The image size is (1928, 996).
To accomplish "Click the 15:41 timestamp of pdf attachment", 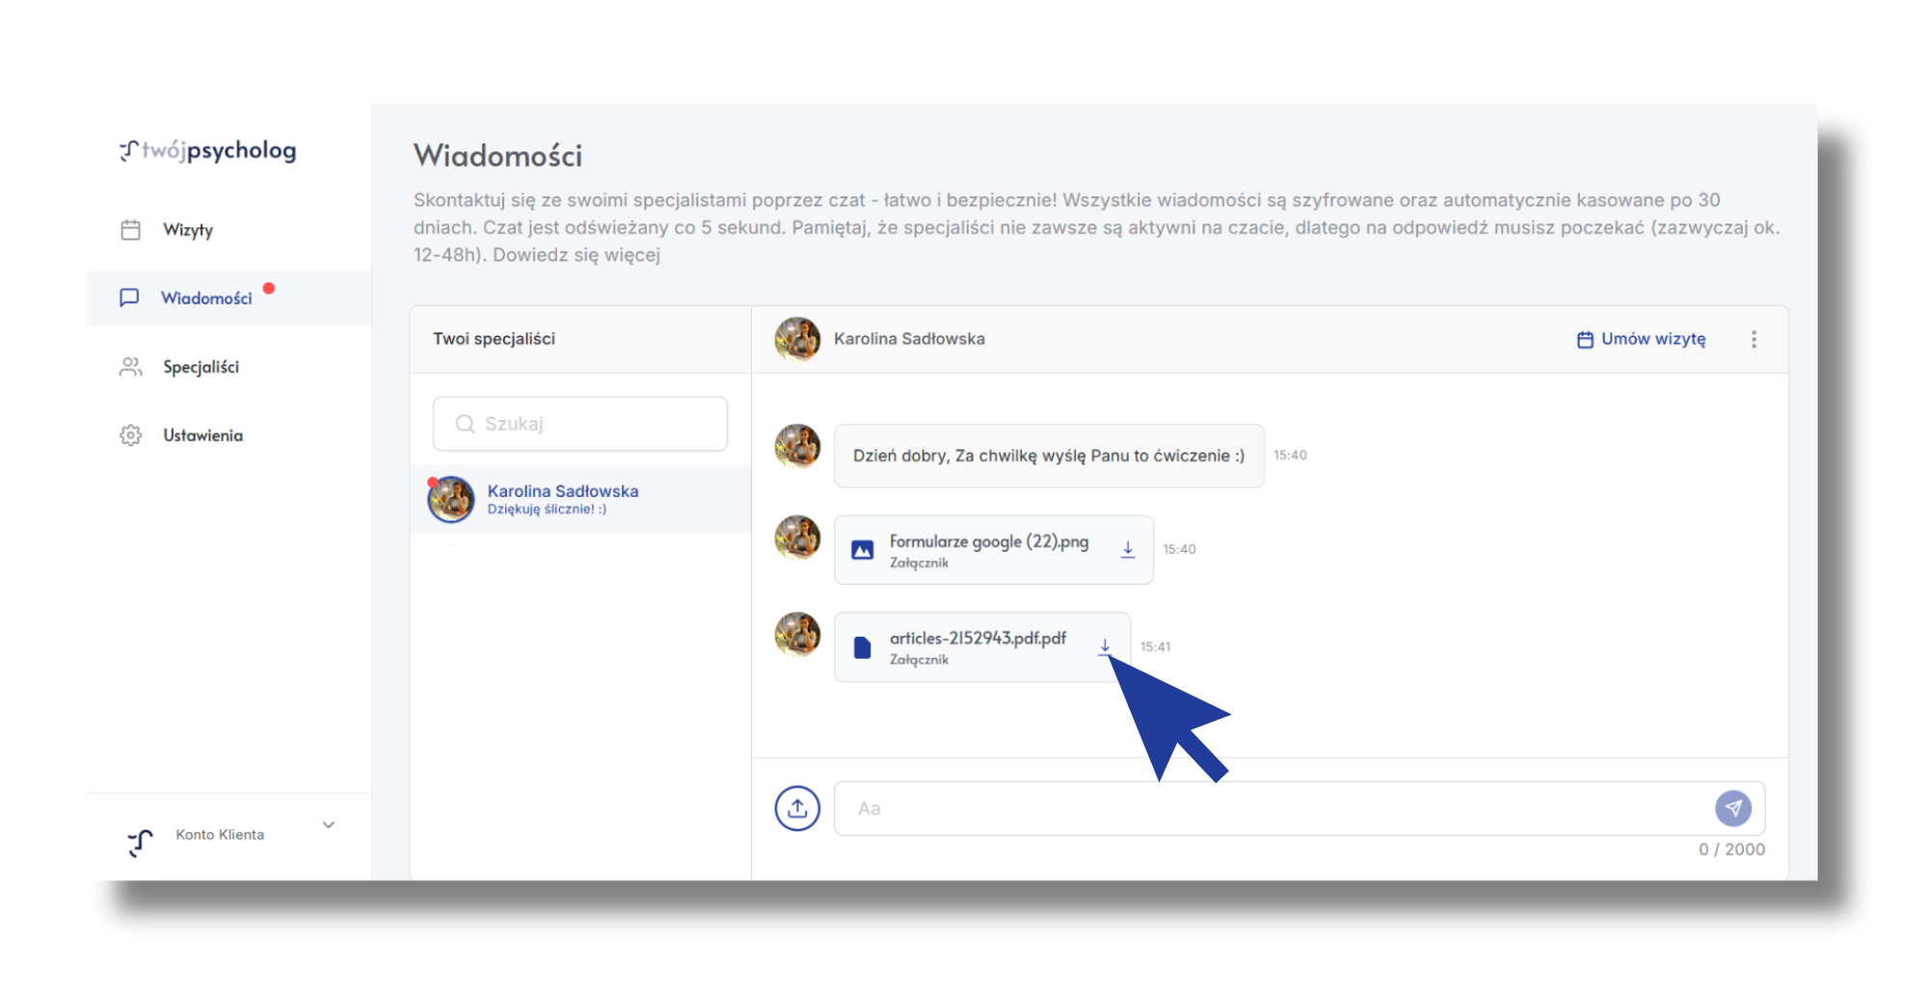I will tap(1155, 646).
